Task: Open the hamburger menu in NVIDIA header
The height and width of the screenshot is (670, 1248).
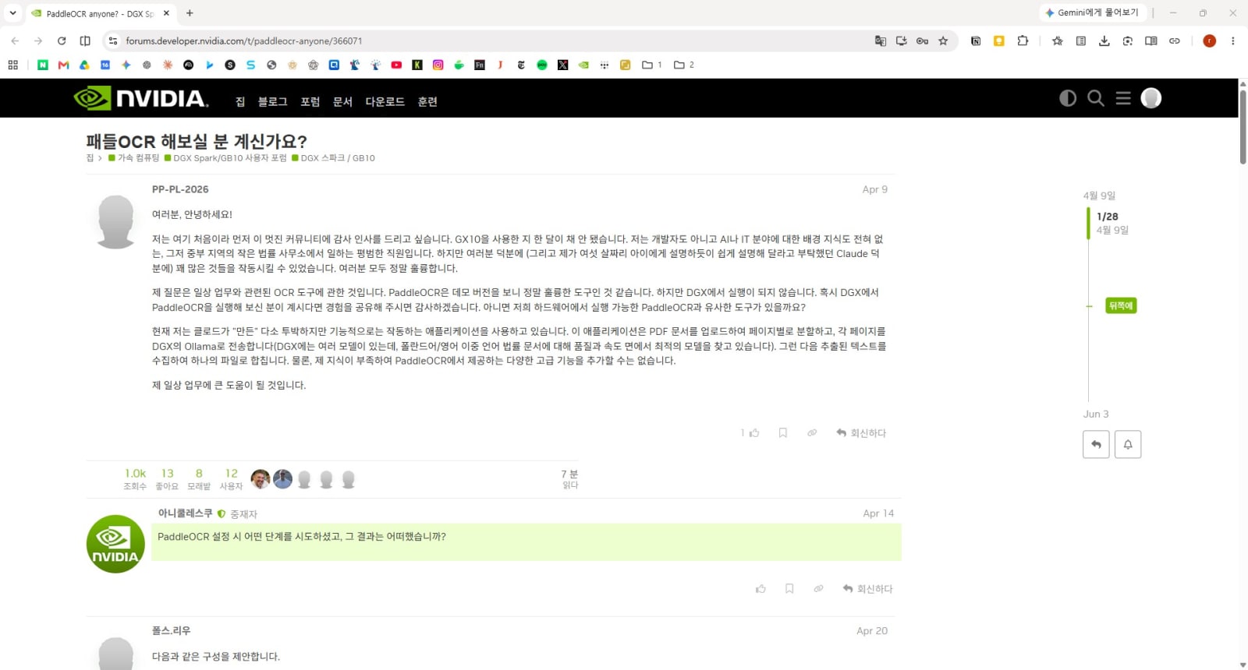Action: (x=1123, y=98)
